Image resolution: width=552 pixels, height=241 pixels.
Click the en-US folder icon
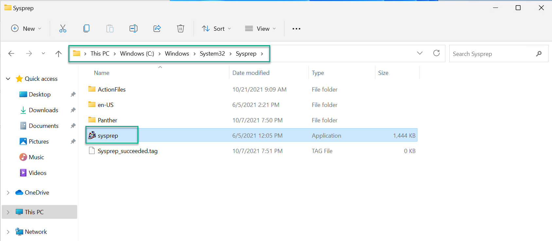point(92,104)
